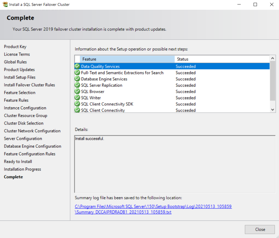The image size is (279, 238).
Task: Sort by the Status column header
Action: pyautogui.click(x=222, y=59)
